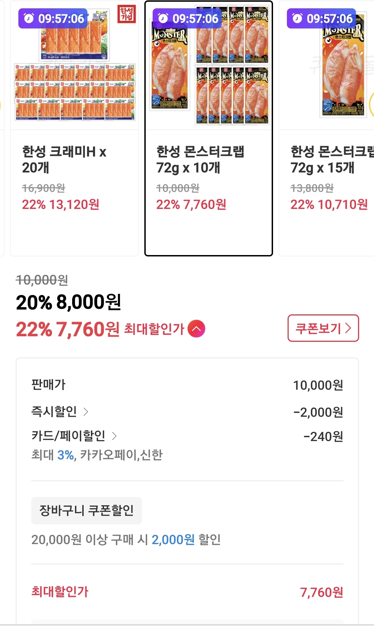Click the 최대 3% 카카오페이,신한 text
This screenshot has width=374, height=626.
(x=97, y=455)
